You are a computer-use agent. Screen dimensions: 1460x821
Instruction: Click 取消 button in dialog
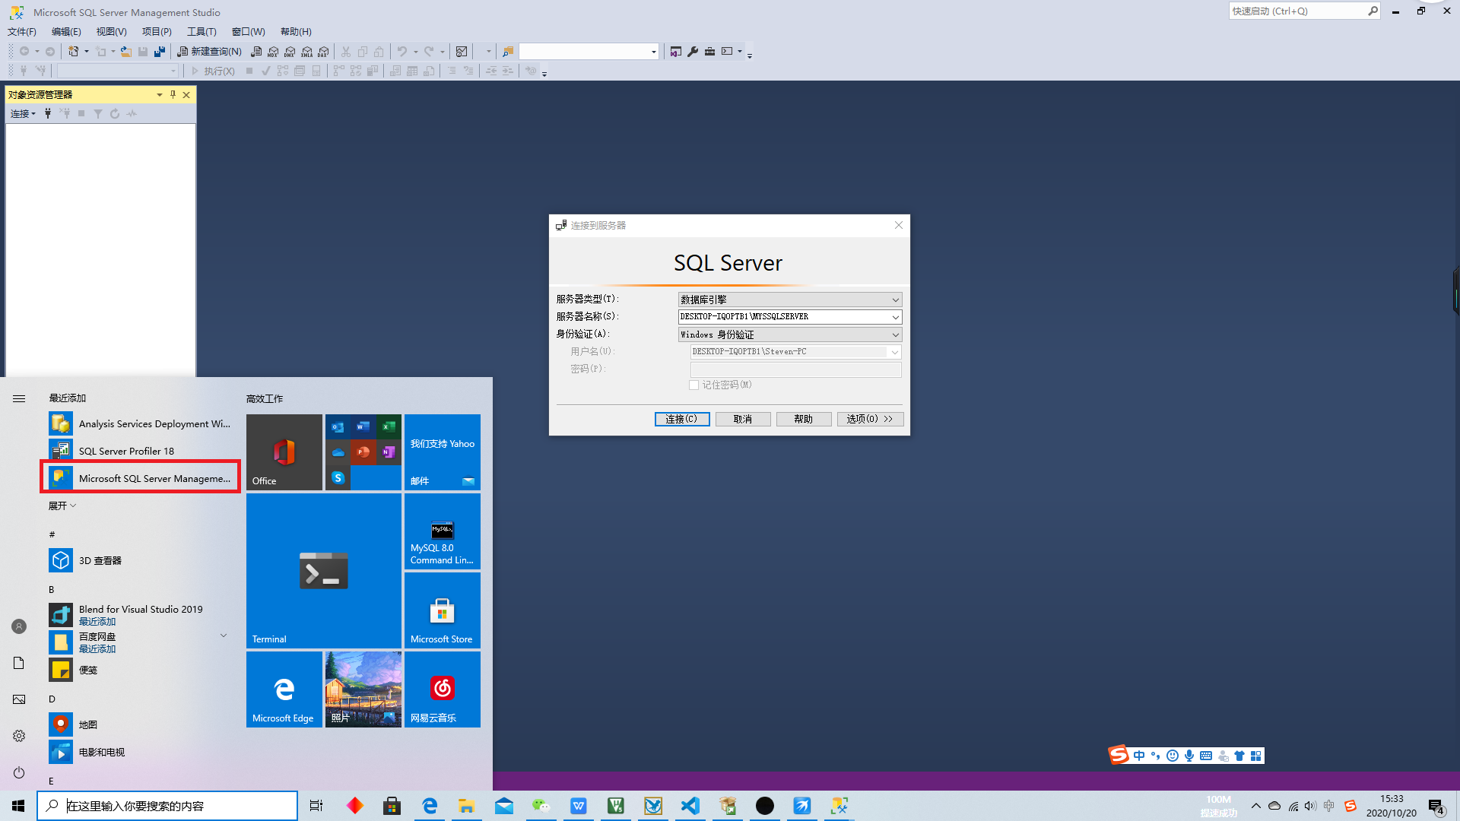[743, 419]
